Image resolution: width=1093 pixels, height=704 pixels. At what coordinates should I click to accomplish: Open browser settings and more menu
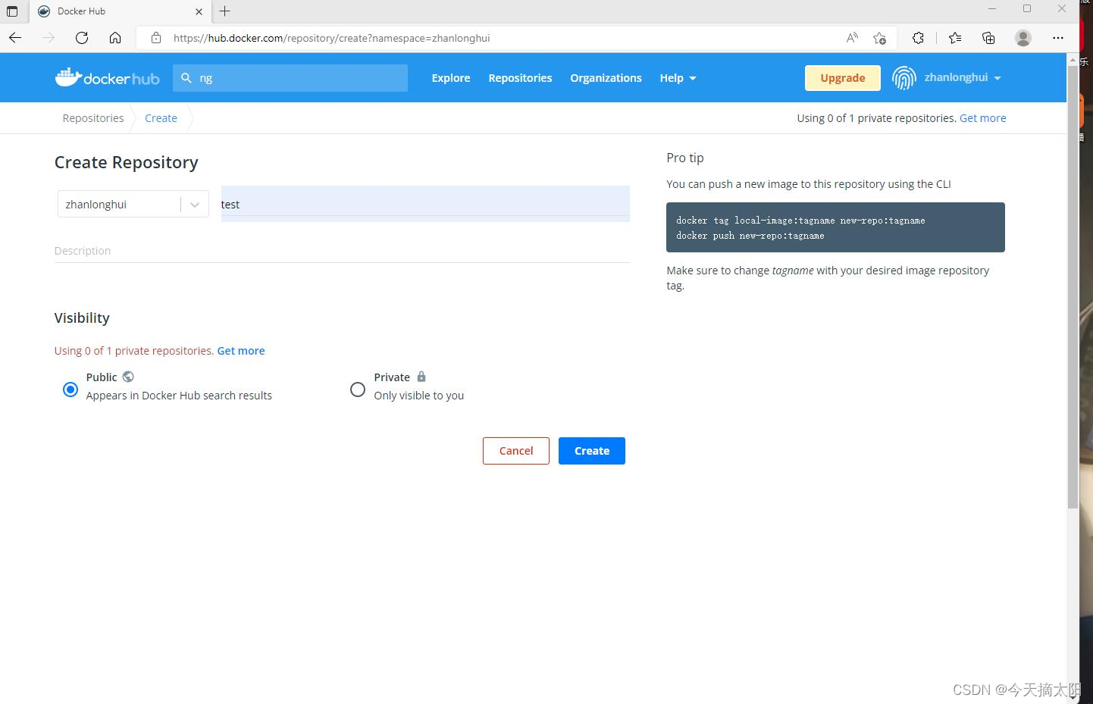click(x=1058, y=38)
